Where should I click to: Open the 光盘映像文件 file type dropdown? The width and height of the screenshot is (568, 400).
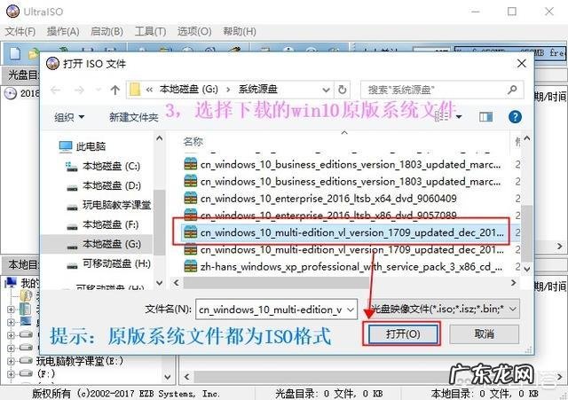coord(444,310)
